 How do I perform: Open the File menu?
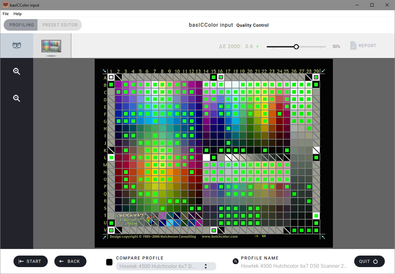(x=6, y=14)
